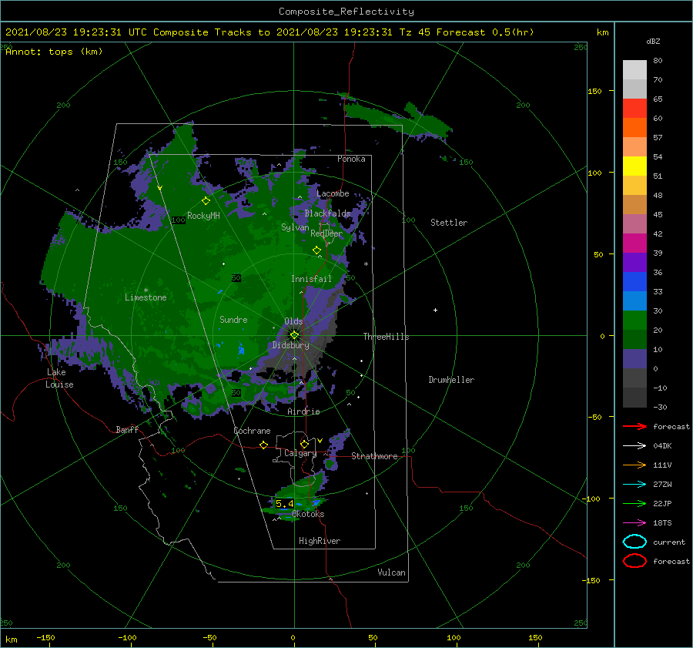Click the red forecast arrow in legend
Image resolution: width=693 pixels, height=648 pixels.
634,426
